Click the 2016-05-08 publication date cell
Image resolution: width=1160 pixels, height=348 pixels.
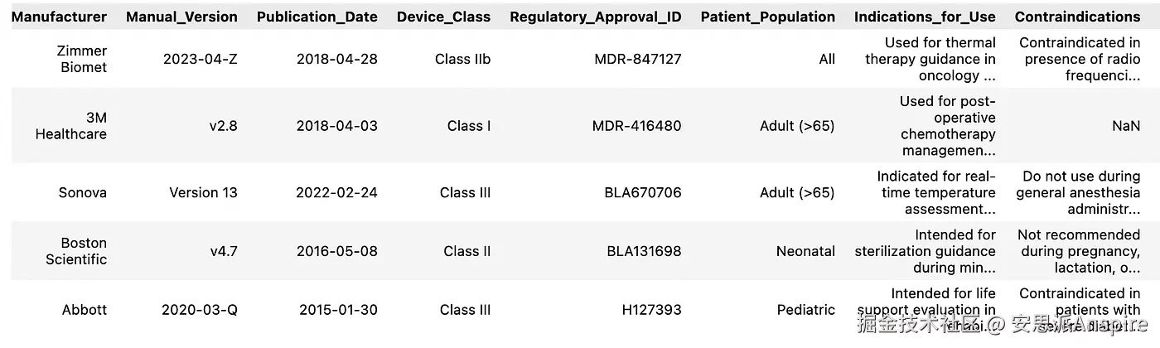point(336,251)
